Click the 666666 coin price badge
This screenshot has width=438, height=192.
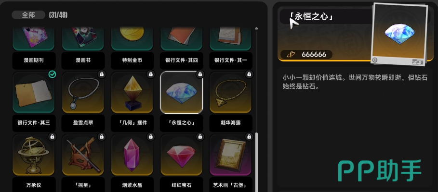point(306,55)
